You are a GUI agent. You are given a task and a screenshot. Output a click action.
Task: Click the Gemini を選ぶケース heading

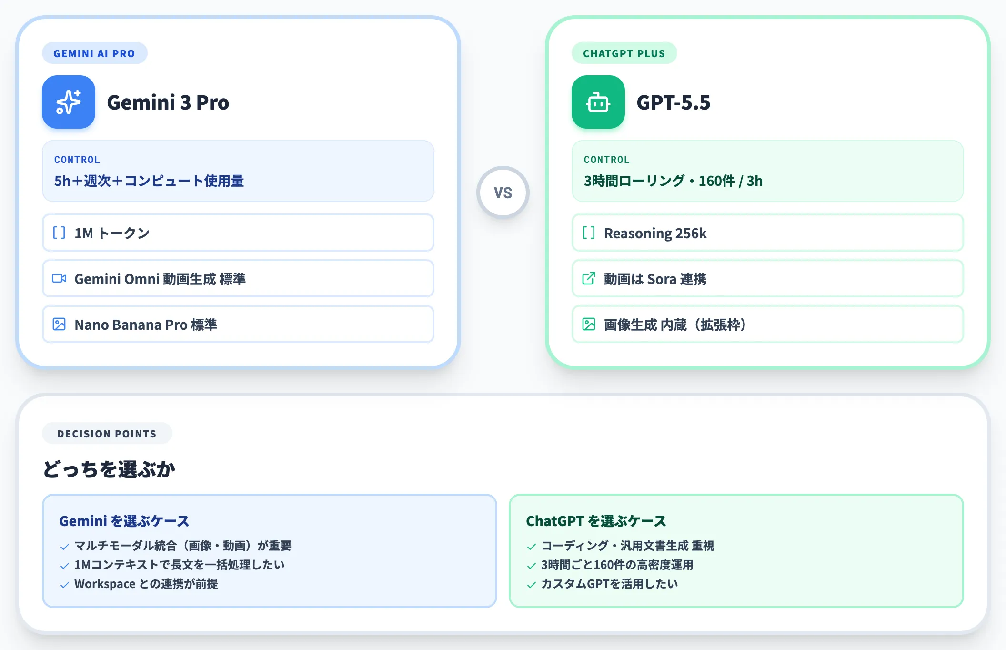point(124,521)
